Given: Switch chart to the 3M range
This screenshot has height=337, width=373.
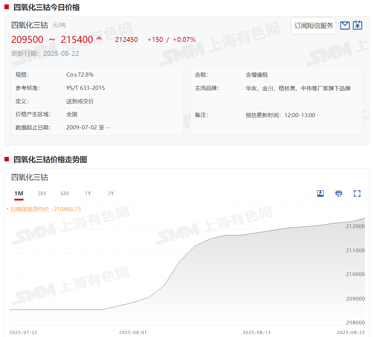Looking at the screenshot, I should tap(42, 193).
